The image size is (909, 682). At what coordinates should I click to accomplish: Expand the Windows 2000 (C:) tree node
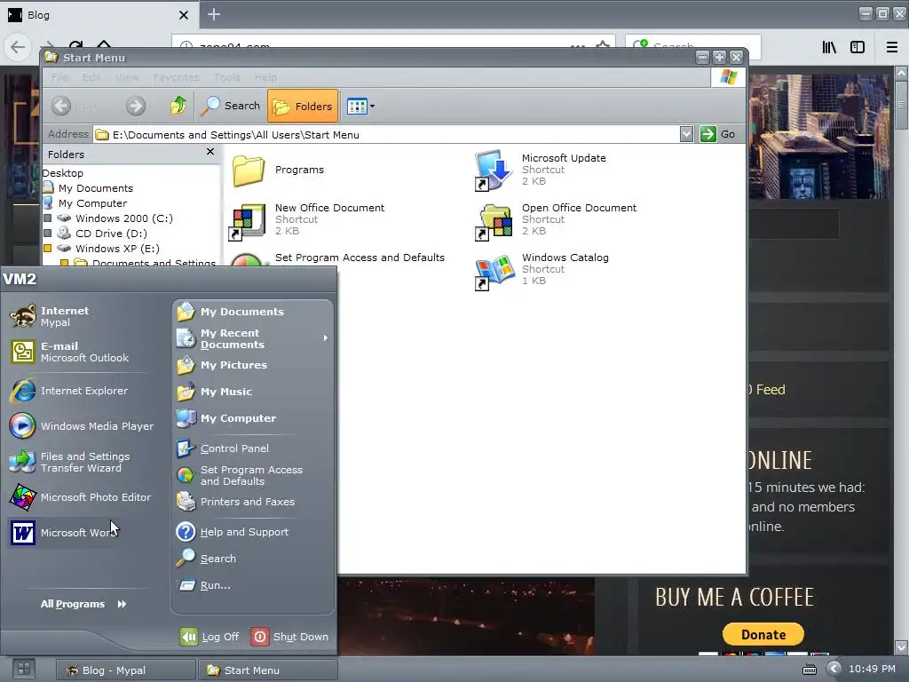click(48, 218)
